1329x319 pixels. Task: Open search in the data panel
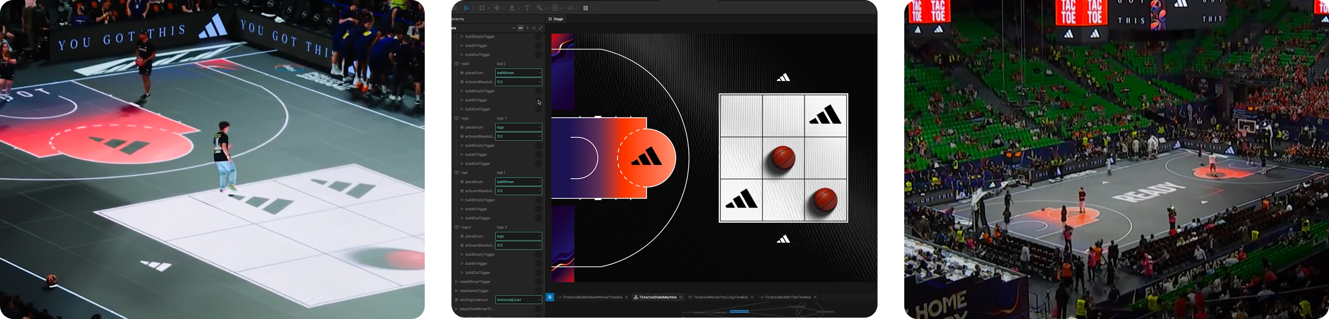point(534,28)
